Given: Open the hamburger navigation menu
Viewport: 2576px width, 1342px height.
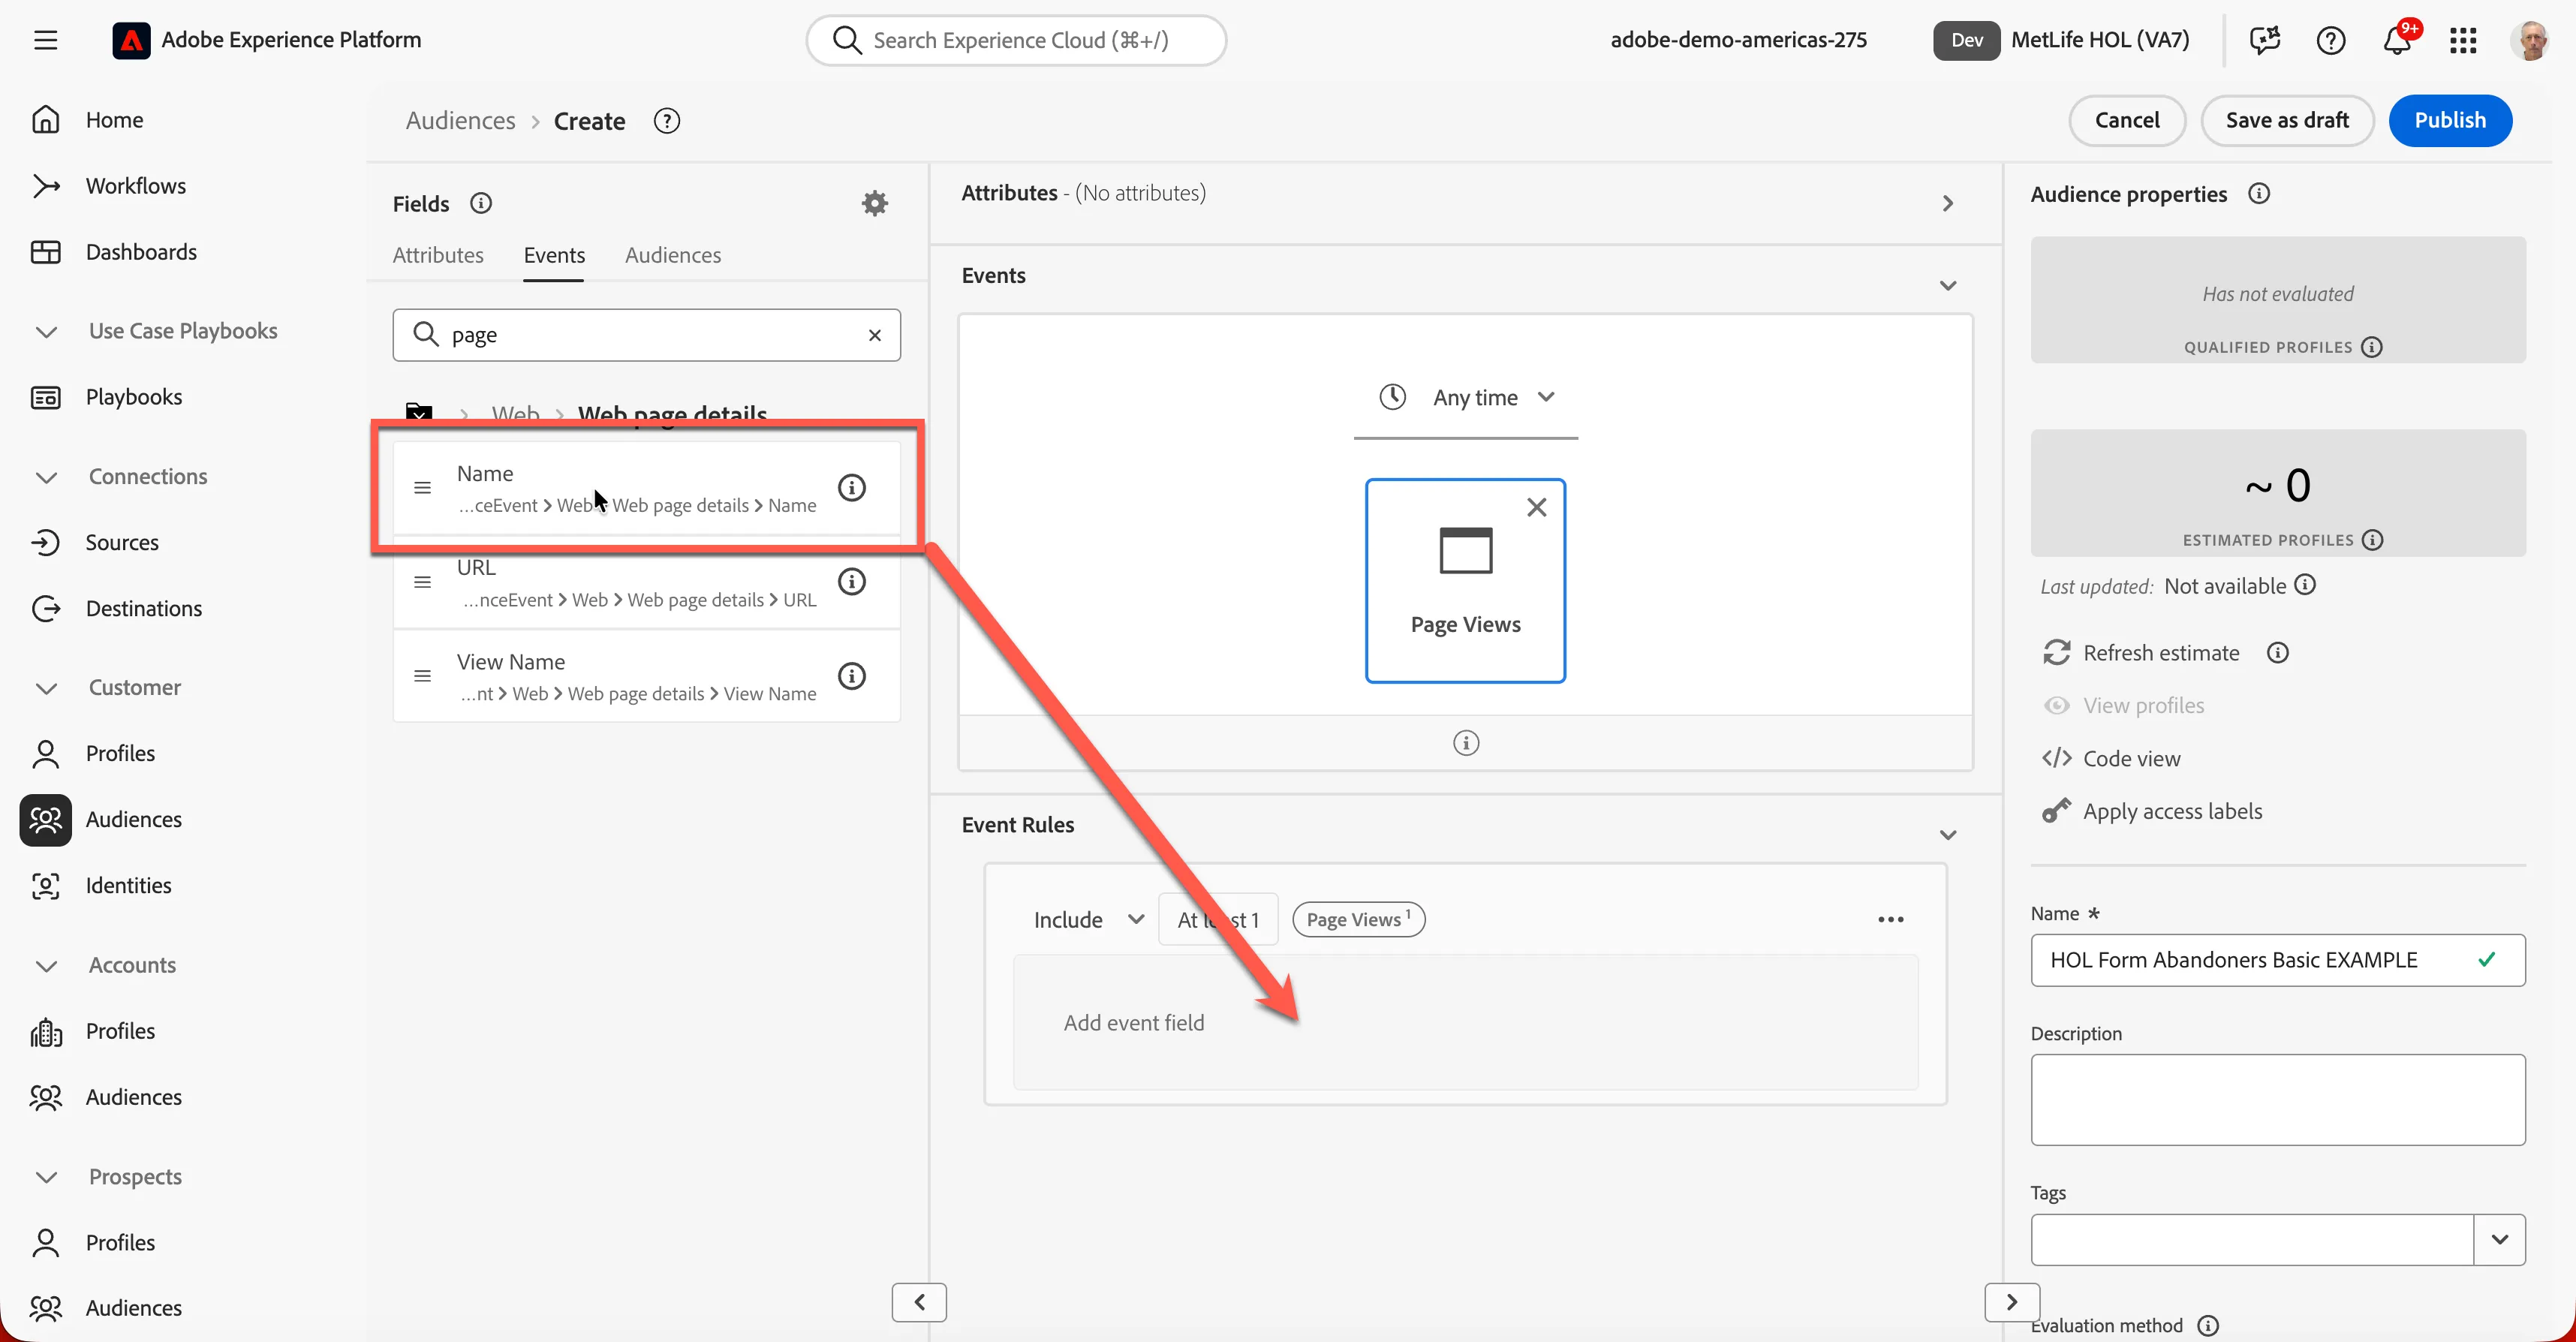Looking at the screenshot, I should (x=45, y=40).
